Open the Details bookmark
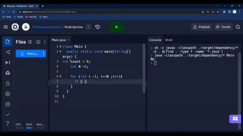 [18, 17]
